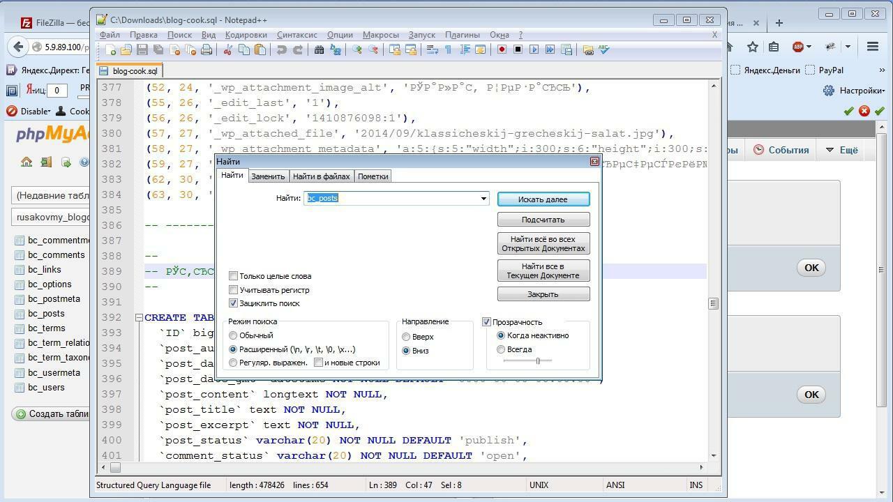Click the Cut scissors icon

[x=227, y=50]
